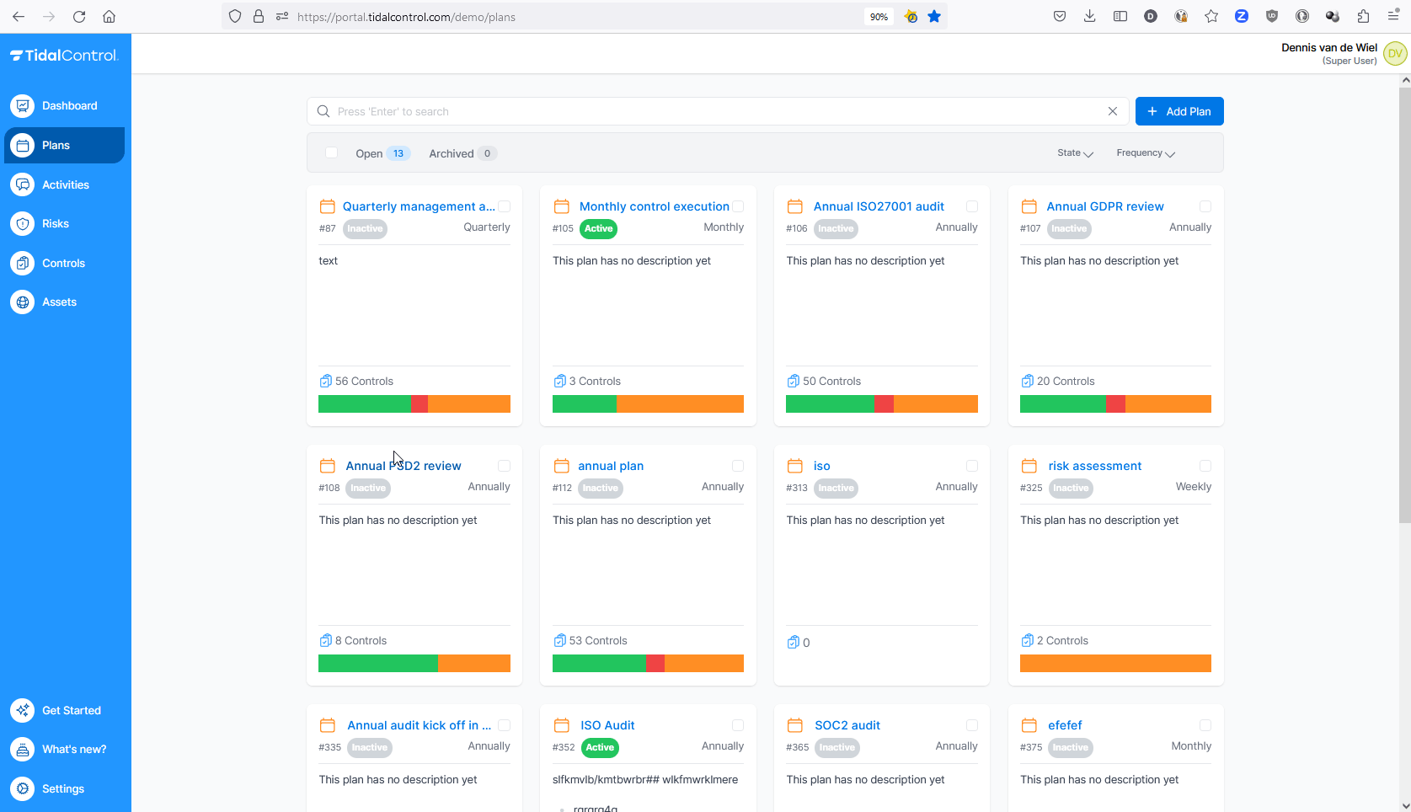The image size is (1411, 812).
Task: Expand the State filter dropdown
Action: 1075,153
